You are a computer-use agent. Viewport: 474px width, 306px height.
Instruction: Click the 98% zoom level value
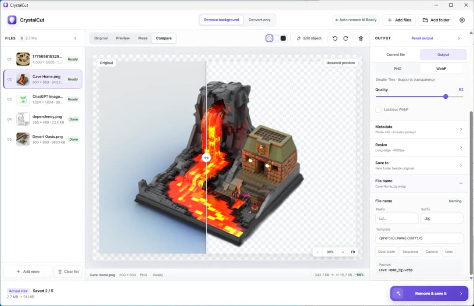330,252
